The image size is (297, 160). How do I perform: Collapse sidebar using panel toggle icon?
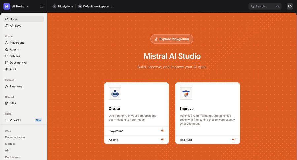click(x=41, y=6)
